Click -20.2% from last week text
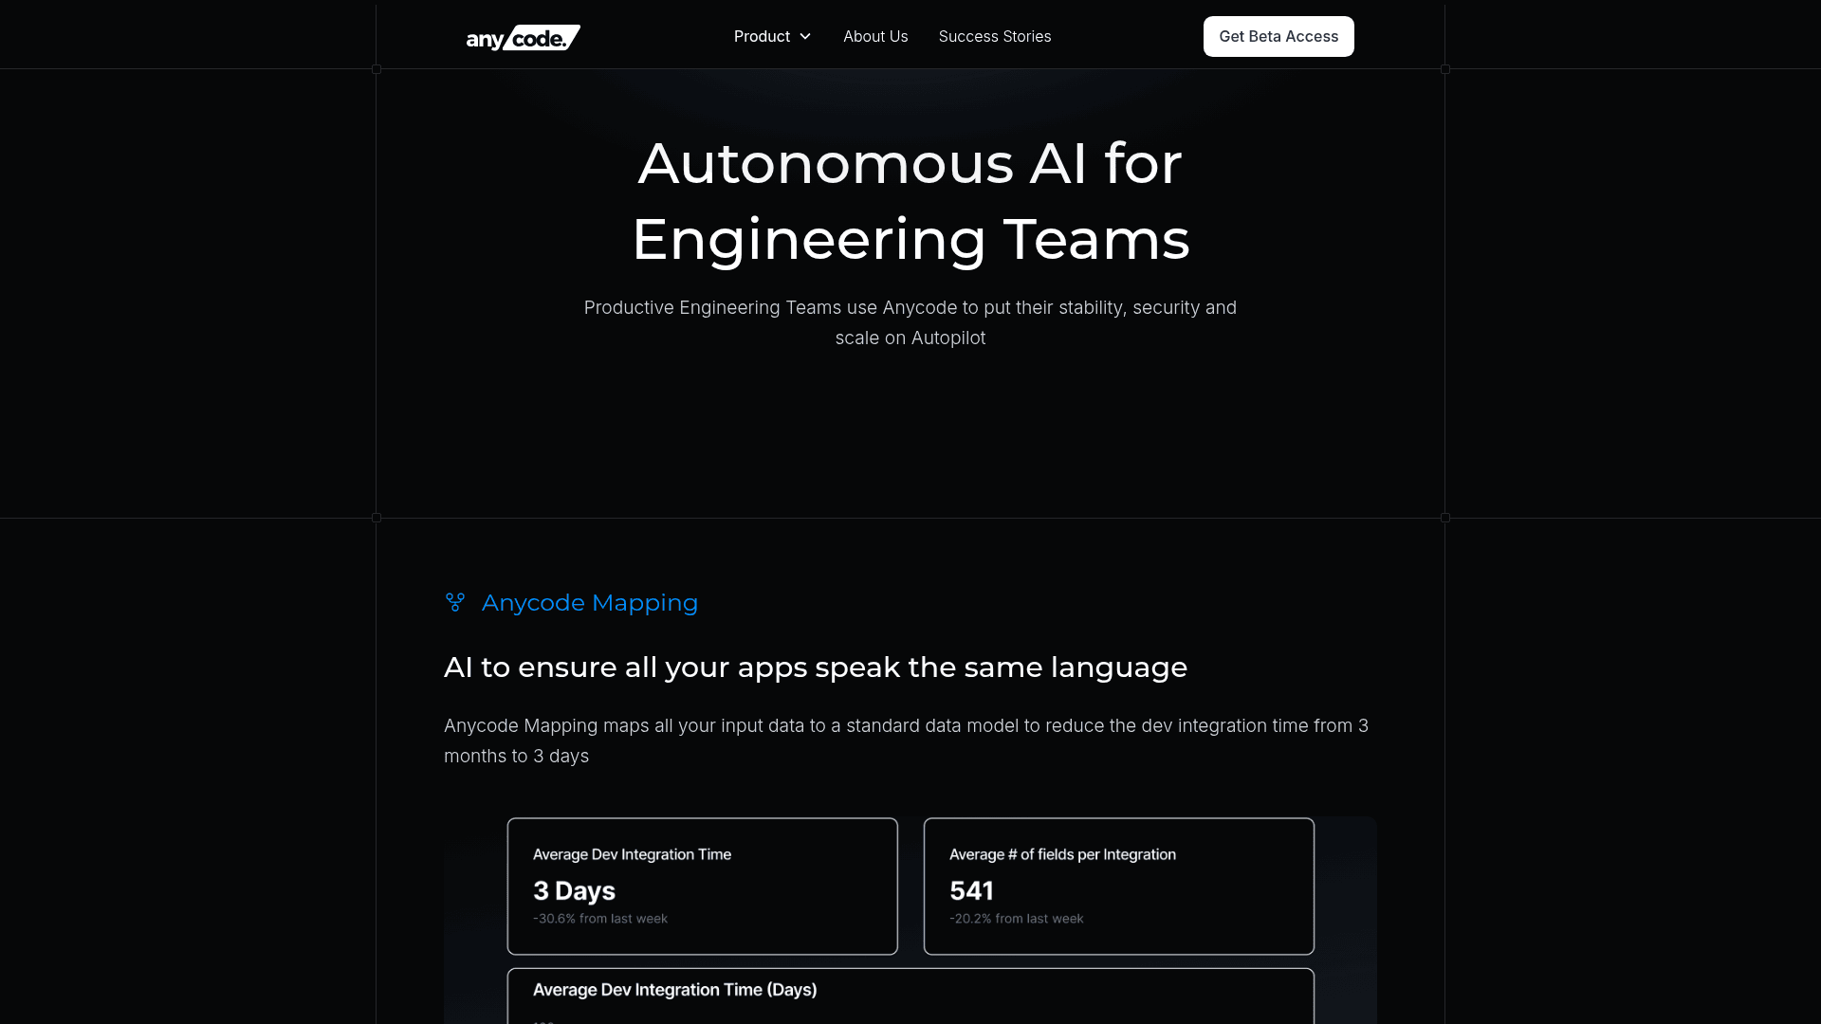1821x1024 pixels. (x=1017, y=918)
